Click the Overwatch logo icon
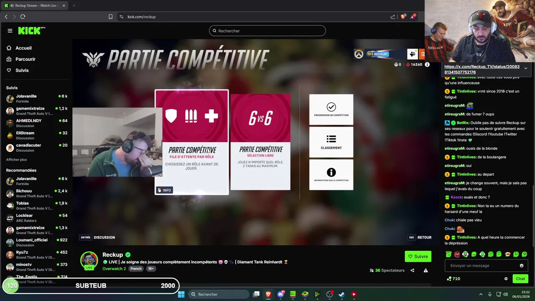535x301 pixels. 359,54
